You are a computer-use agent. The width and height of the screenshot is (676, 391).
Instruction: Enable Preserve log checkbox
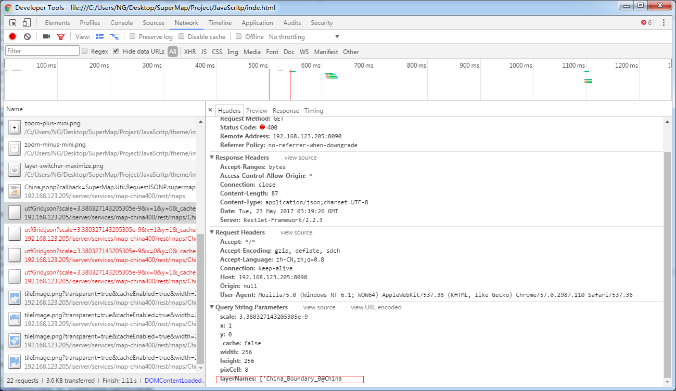coord(133,36)
